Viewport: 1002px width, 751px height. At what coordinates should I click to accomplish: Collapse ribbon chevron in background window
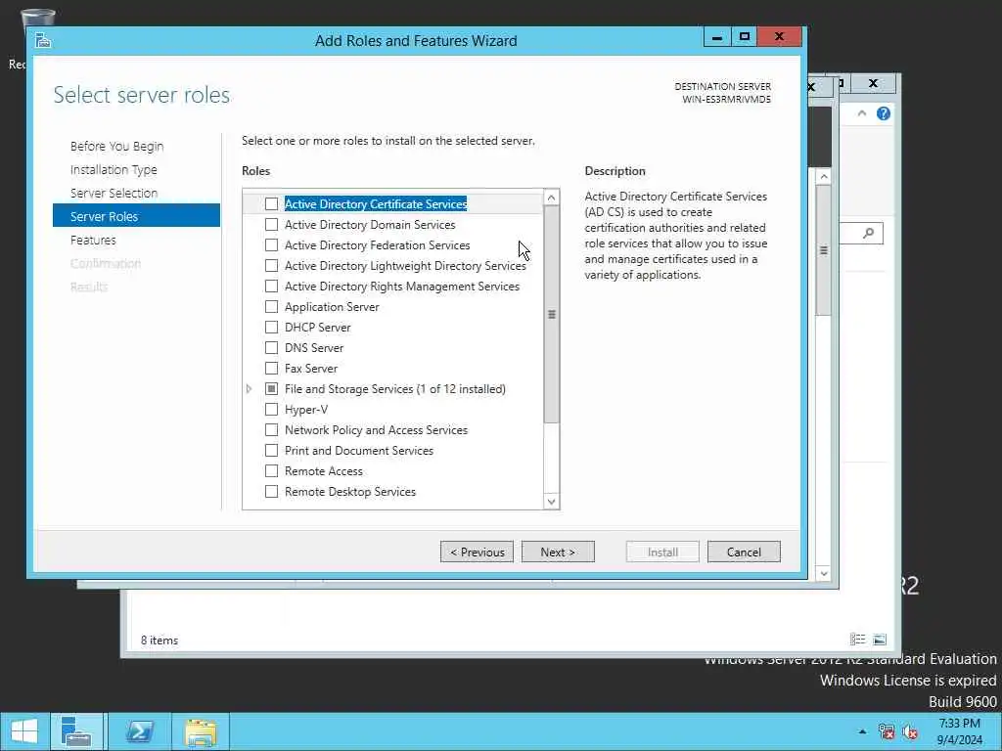861,113
